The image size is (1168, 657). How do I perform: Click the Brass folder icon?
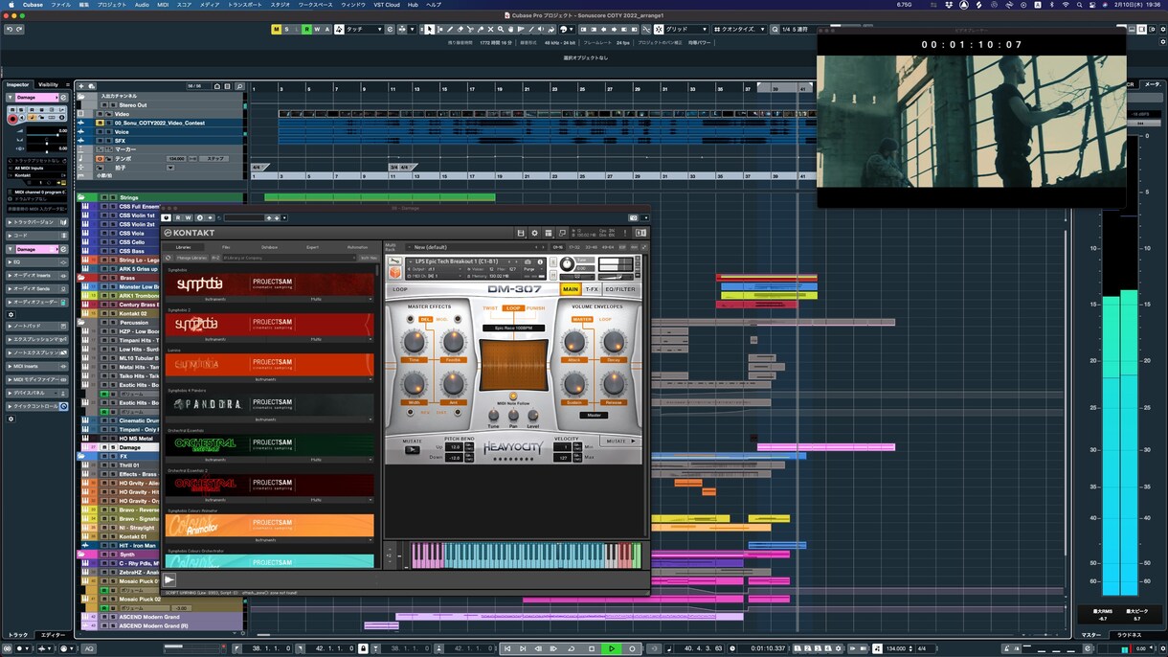coord(83,278)
